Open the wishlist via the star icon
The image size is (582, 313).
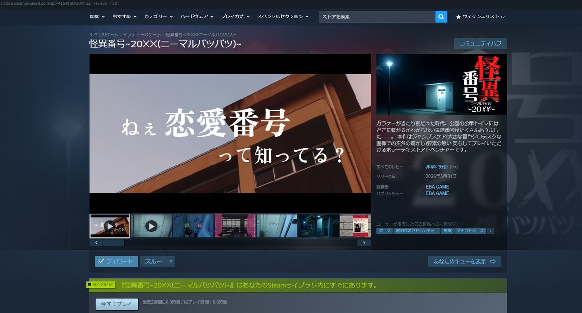[x=458, y=16]
